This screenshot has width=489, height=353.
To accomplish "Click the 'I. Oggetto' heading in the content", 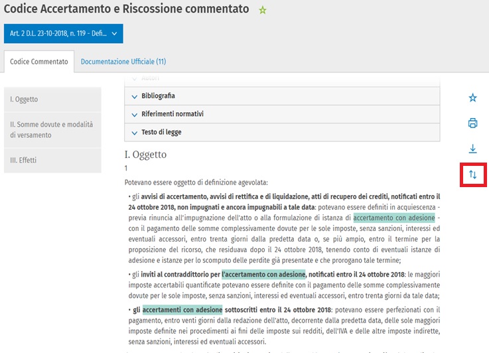I will coord(145,155).
